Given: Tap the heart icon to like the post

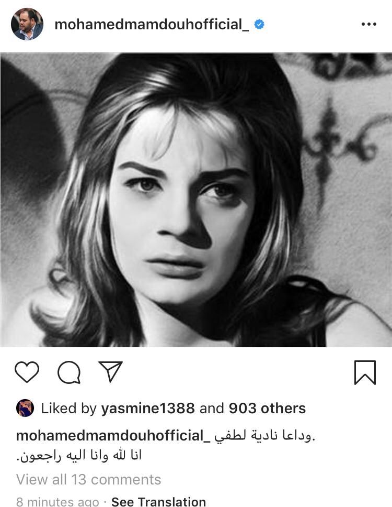Looking at the screenshot, I should pyautogui.click(x=27, y=372).
